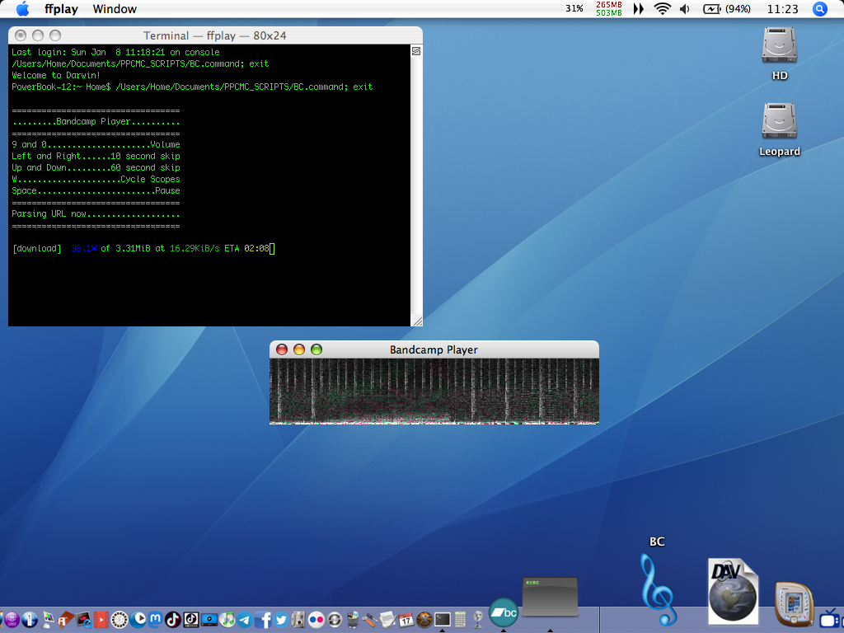Open the orange 'R' dock icon
This screenshot has width=844, height=633.
66,620
